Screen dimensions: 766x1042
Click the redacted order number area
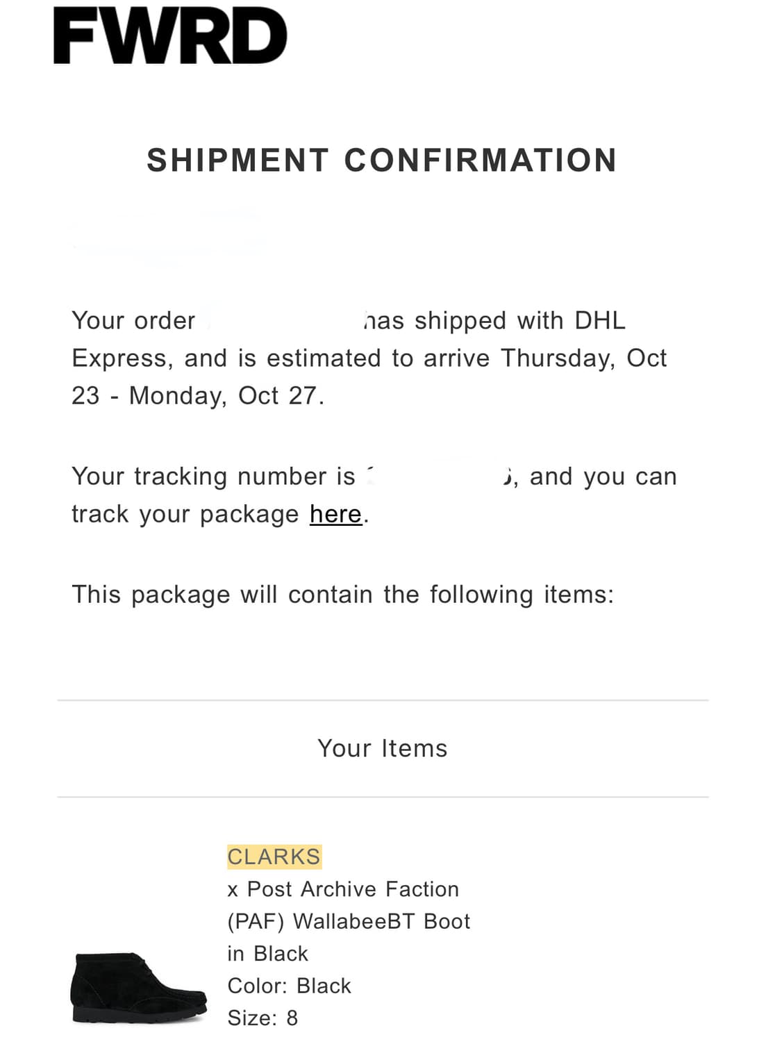tap(285, 321)
